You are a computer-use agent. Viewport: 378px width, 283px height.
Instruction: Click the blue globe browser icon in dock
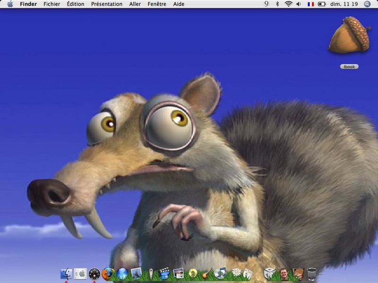click(123, 273)
